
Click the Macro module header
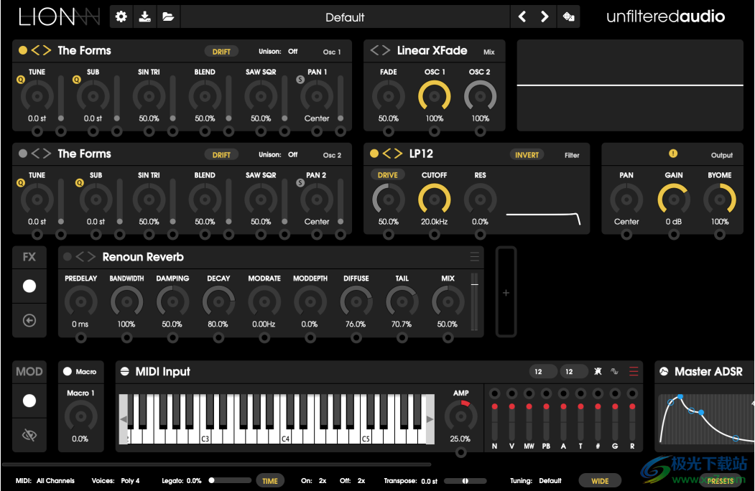pyautogui.click(x=81, y=372)
